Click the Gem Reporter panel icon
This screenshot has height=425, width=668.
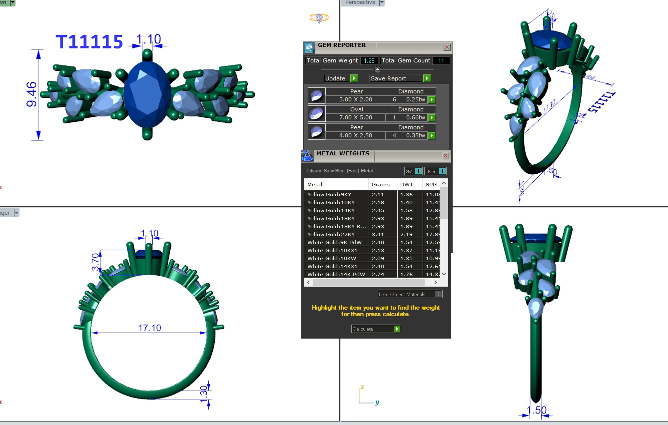coord(309,47)
